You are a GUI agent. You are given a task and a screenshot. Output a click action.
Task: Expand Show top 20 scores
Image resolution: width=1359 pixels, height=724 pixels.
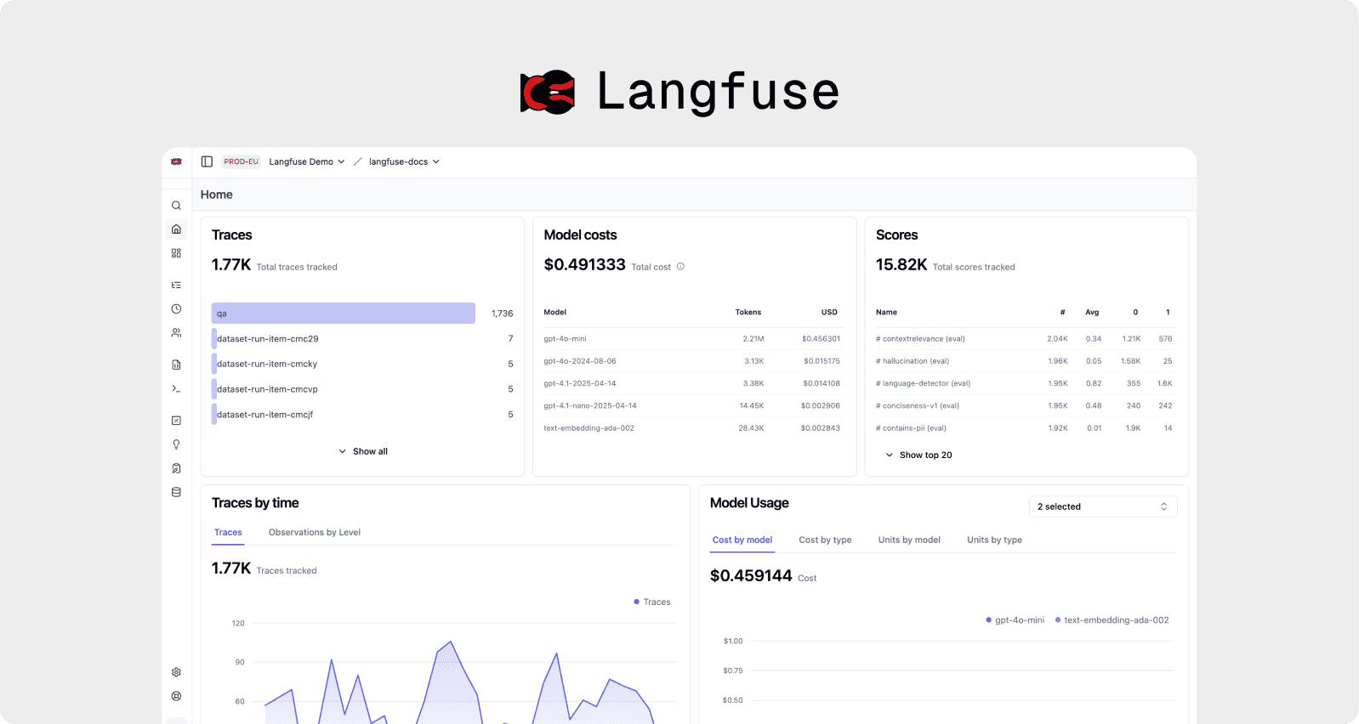tap(918, 455)
